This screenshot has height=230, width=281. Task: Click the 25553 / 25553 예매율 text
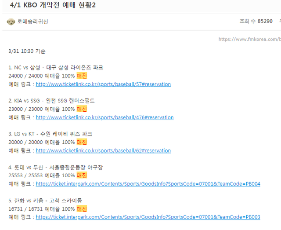[42, 175]
